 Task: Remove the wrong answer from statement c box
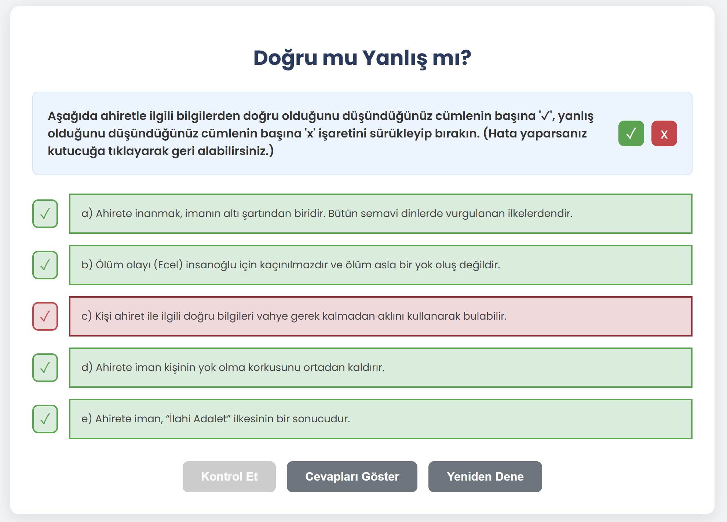45,316
